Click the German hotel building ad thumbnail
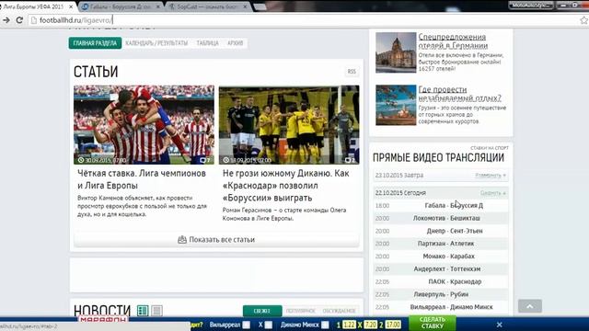Viewport: 589px width, 331px height. (396, 52)
